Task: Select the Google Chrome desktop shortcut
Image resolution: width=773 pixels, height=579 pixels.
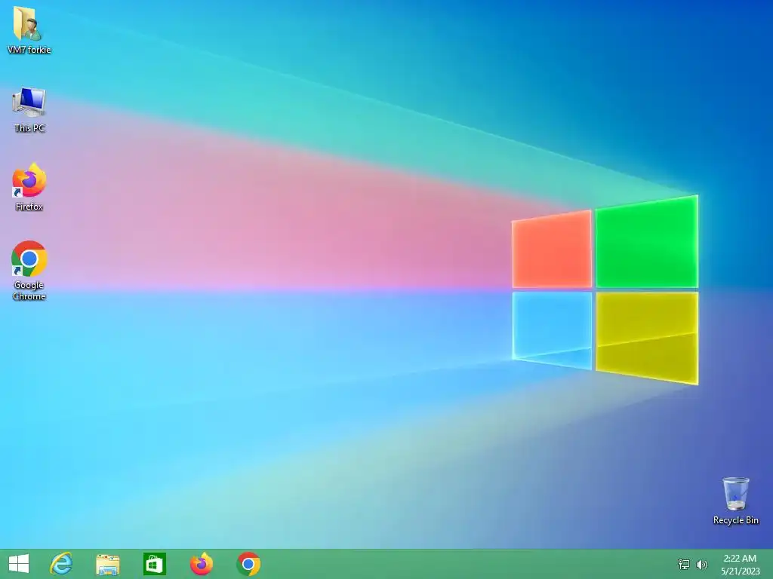Action: pyautogui.click(x=29, y=259)
